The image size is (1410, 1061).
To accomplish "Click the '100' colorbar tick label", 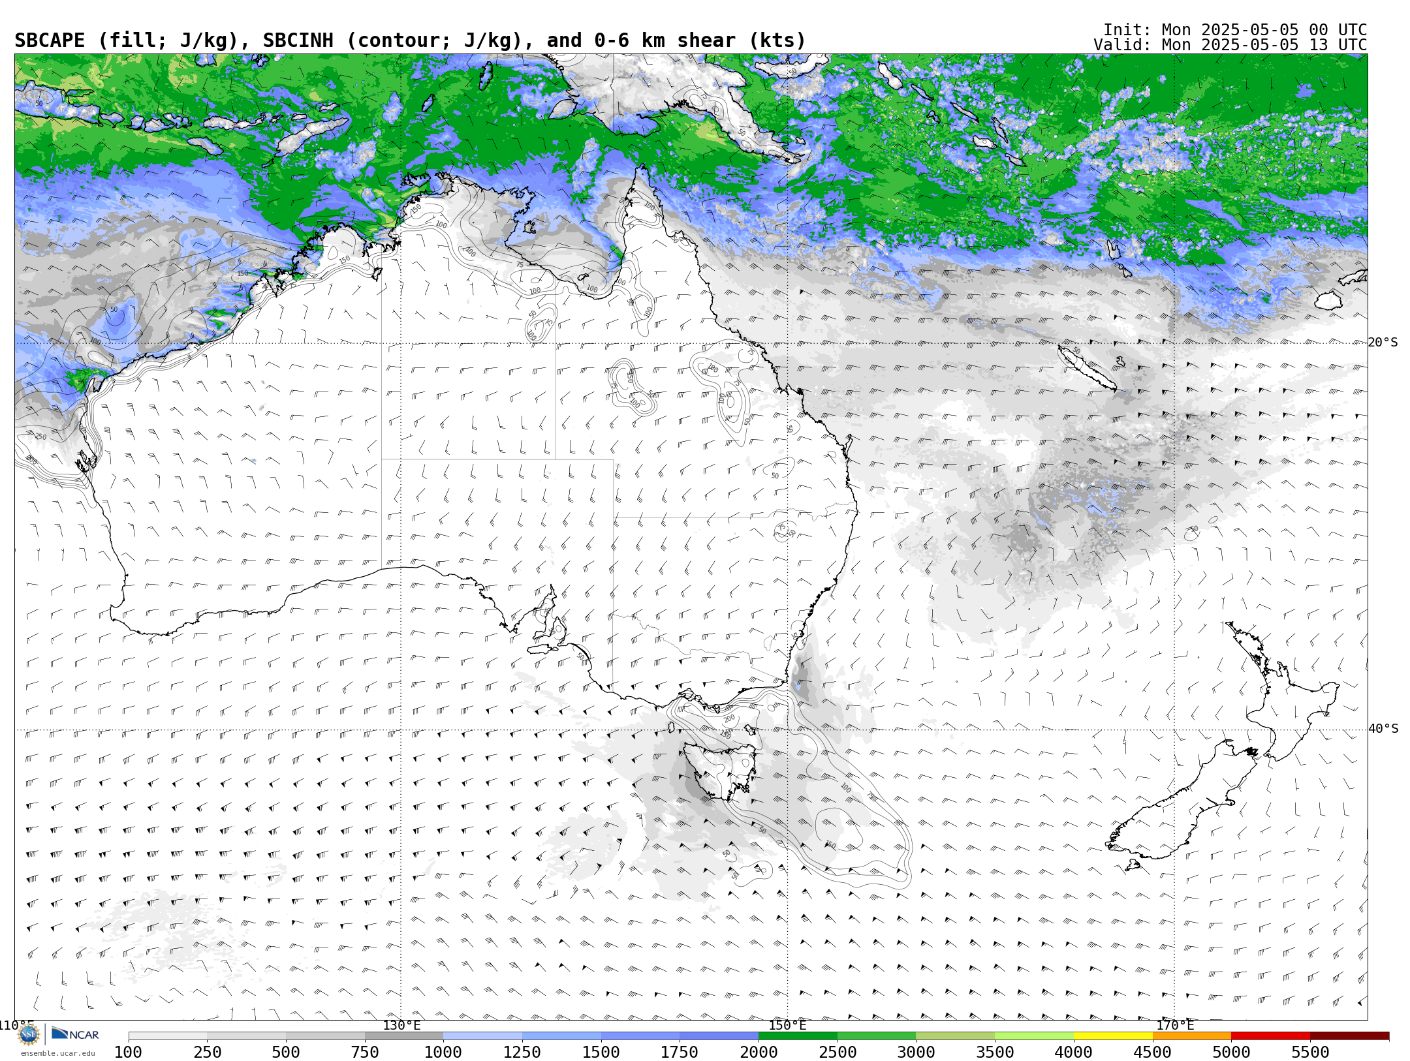I will pyautogui.click(x=128, y=1053).
